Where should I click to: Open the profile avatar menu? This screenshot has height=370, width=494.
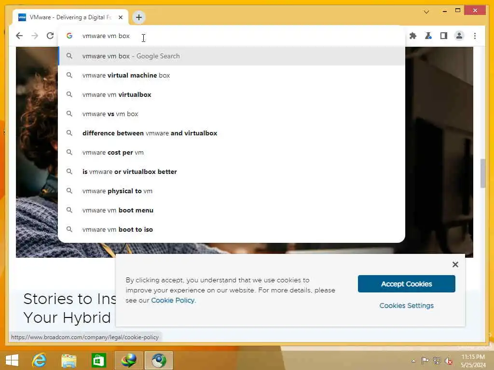click(459, 36)
